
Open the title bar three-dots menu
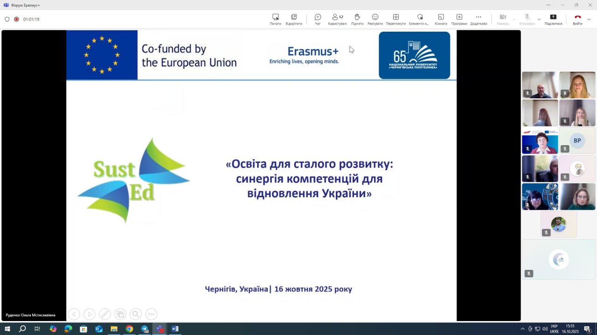[548, 5]
